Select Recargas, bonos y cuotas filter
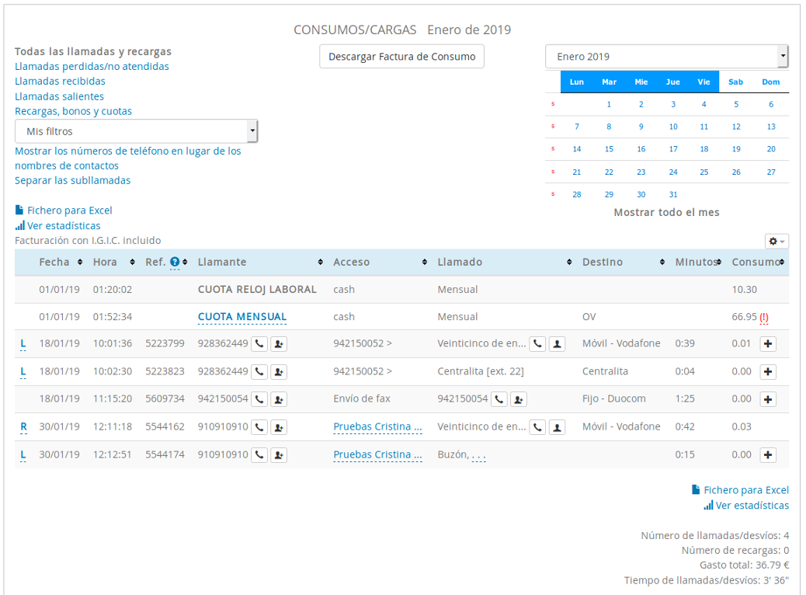This screenshot has height=595, width=806. (x=73, y=111)
